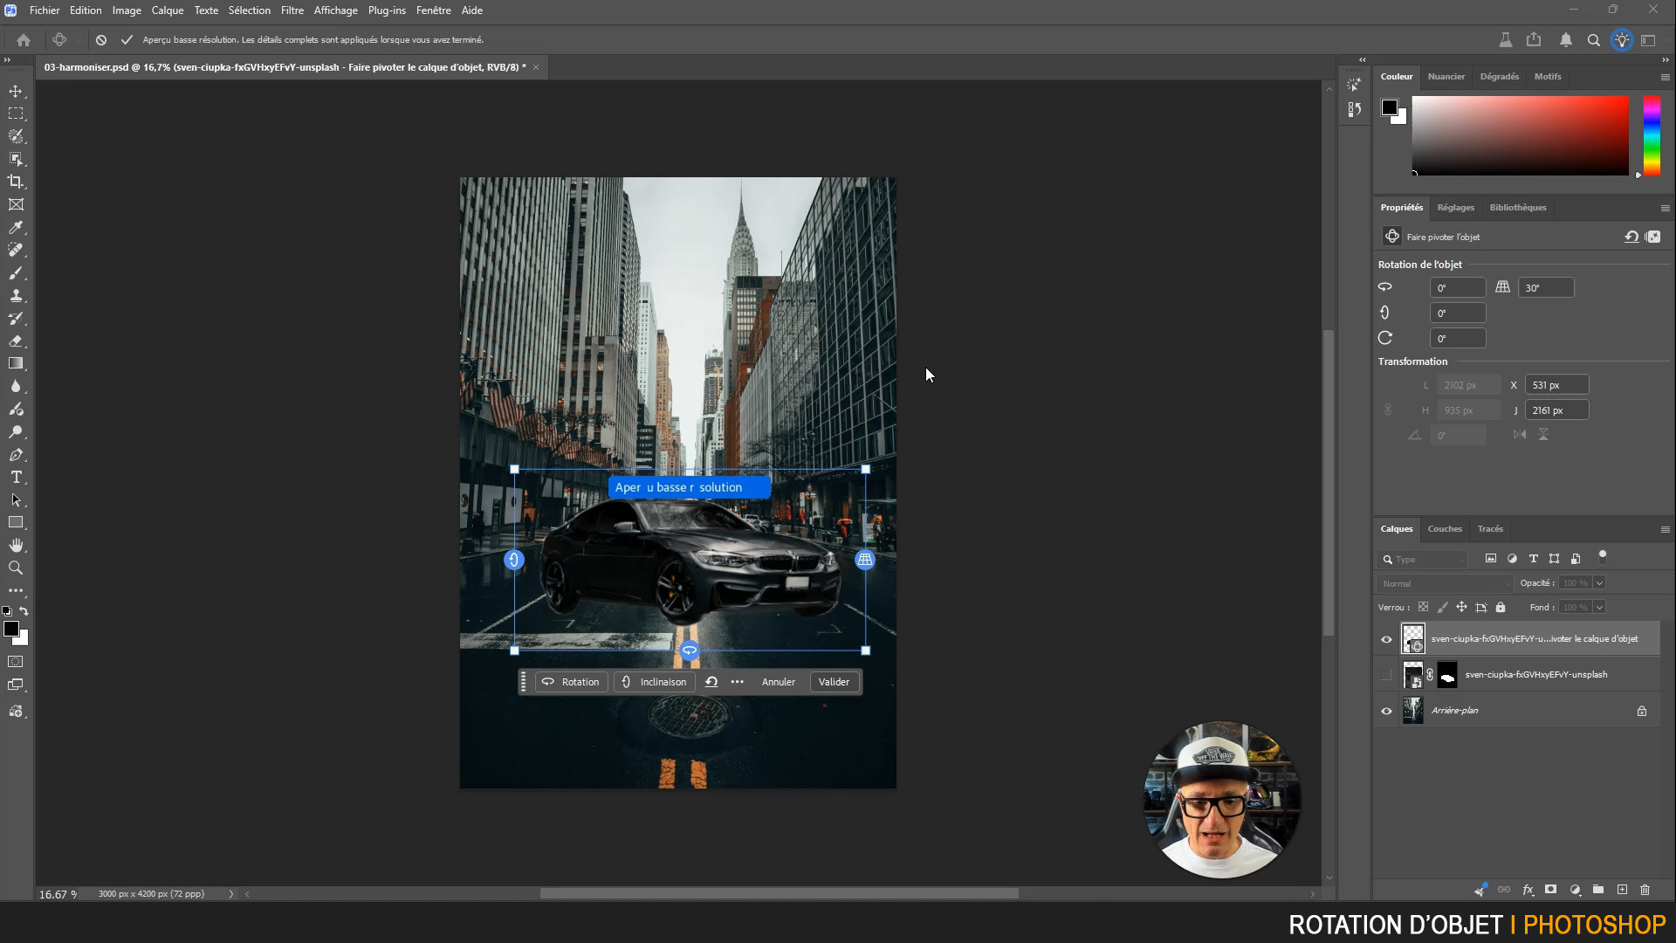Click the trash icon to delete layer

[x=1645, y=890]
